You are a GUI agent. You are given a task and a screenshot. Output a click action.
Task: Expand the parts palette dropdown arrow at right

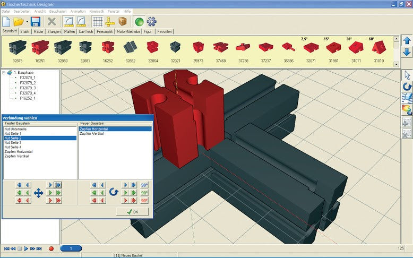click(x=395, y=64)
